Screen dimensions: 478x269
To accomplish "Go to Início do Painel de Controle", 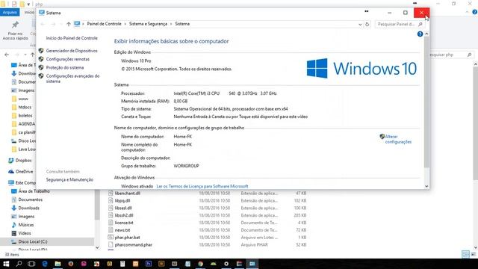I will pyautogui.click(x=72, y=38).
